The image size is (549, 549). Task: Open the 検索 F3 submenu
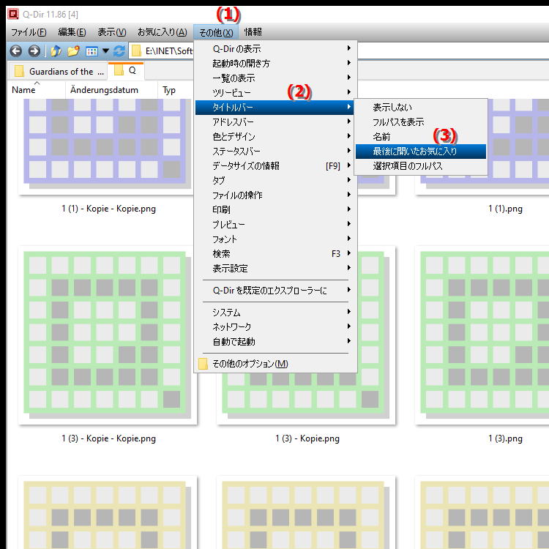274,254
